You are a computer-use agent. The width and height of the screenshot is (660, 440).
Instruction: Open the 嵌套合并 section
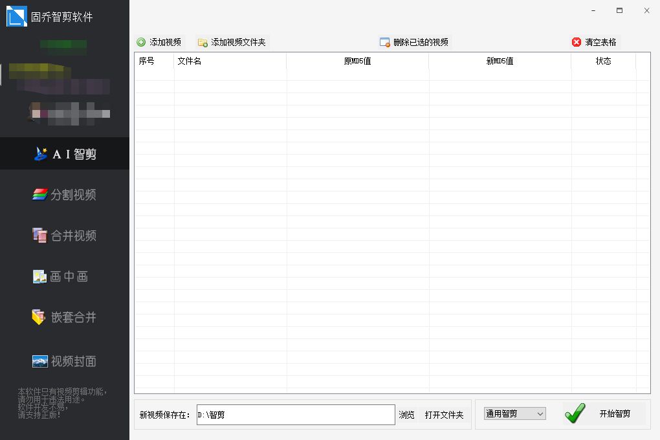65,317
